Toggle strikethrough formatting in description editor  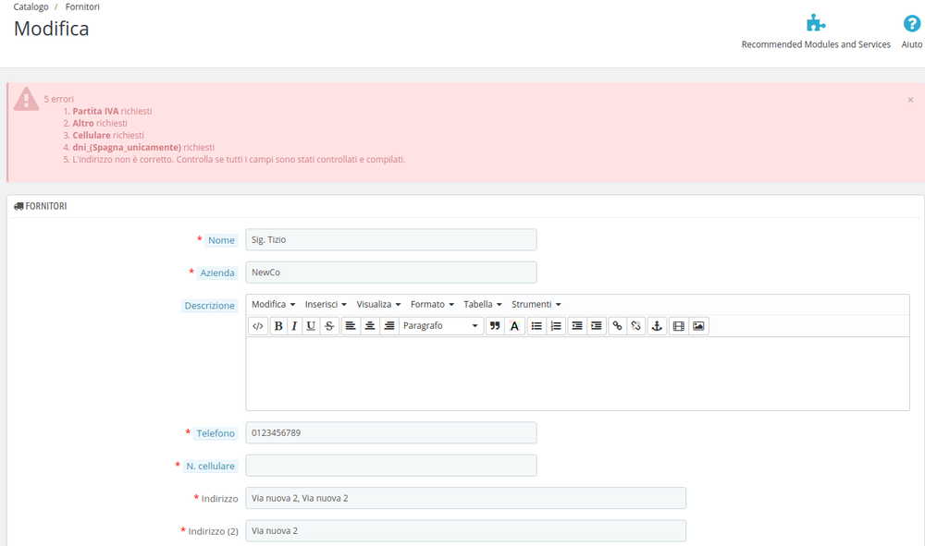pos(329,326)
